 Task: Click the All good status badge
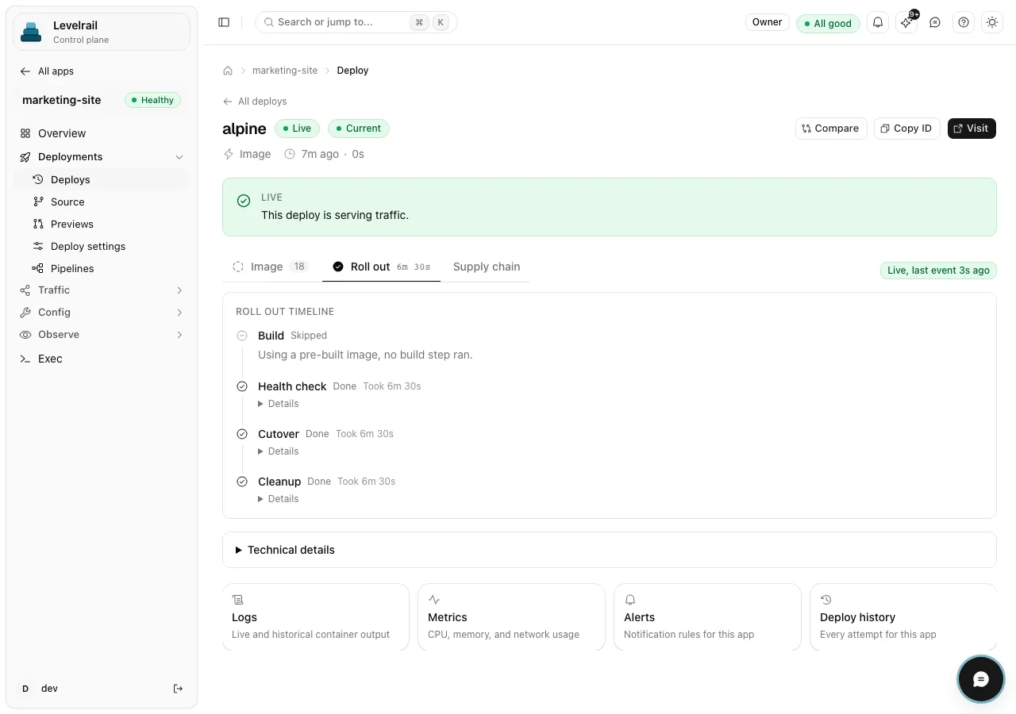(x=828, y=23)
